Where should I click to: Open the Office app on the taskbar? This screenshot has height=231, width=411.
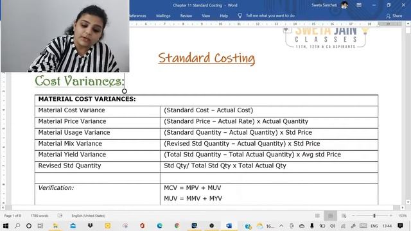point(143,226)
